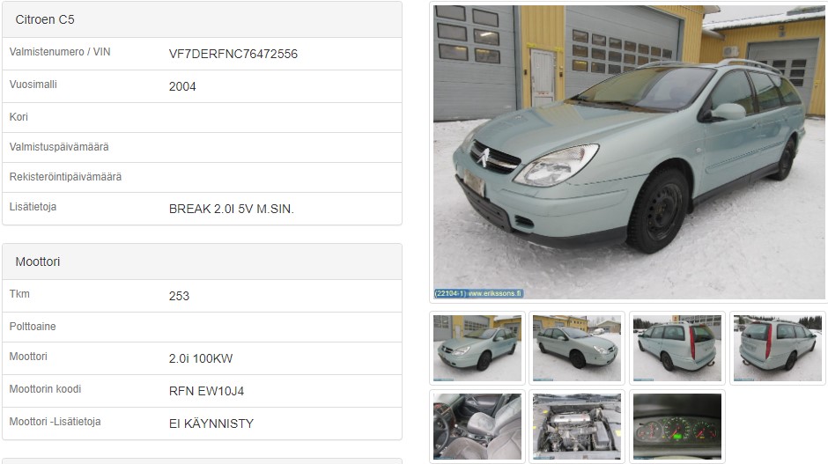
Task: Open the rear-left view thumbnail
Action: click(677, 348)
